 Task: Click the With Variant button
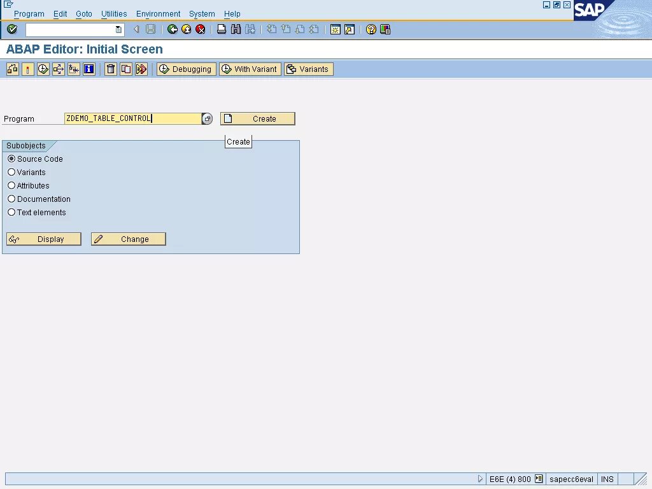pyautogui.click(x=250, y=69)
